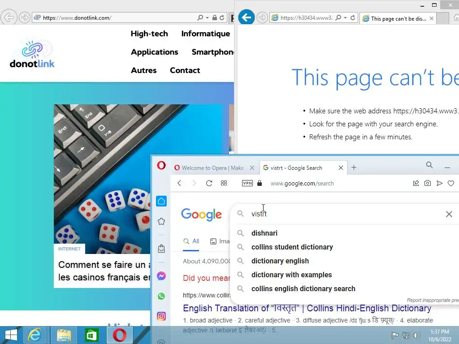Open Instagram in Opera sidebar

pyautogui.click(x=161, y=316)
